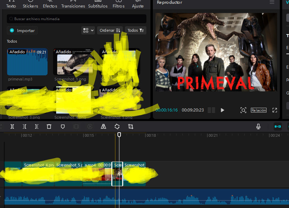The image size is (289, 208).
Task: Delete the selected clip with trash icon
Action: pyautogui.click(x=49, y=127)
